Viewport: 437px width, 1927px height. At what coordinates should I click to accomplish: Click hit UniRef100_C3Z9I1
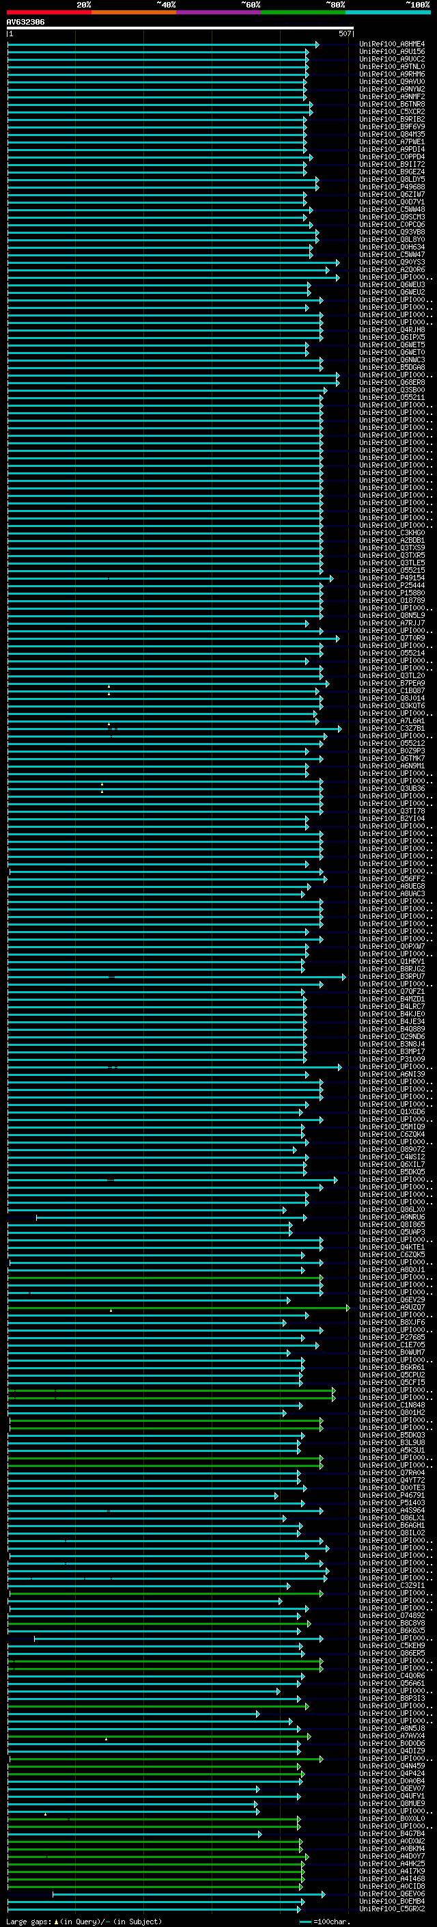(x=392, y=1586)
